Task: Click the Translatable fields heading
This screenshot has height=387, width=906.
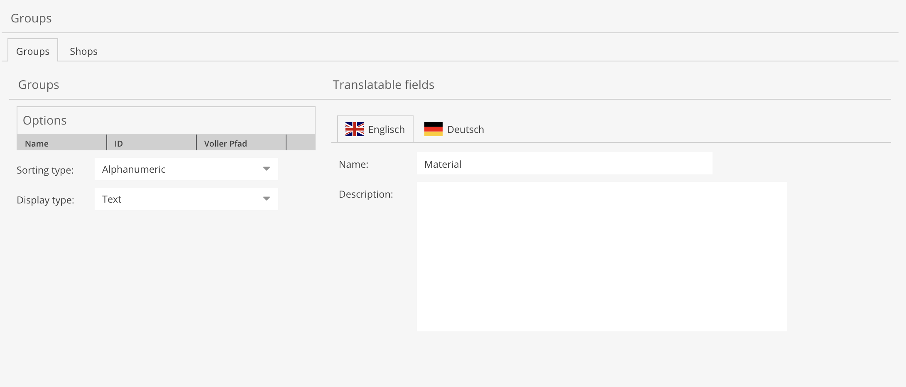Action: (x=383, y=85)
